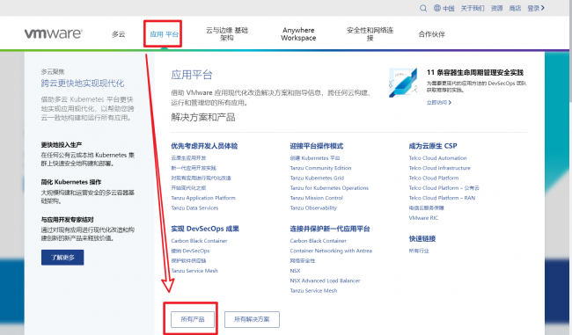Viewport: 572px width, 335px height.
Task: Click the 了解更多 button
Action: (x=62, y=258)
